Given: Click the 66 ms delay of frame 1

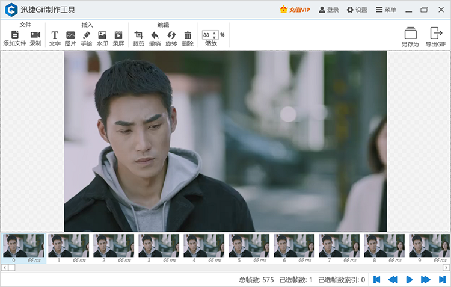Looking at the screenshot, I should tap(79, 260).
